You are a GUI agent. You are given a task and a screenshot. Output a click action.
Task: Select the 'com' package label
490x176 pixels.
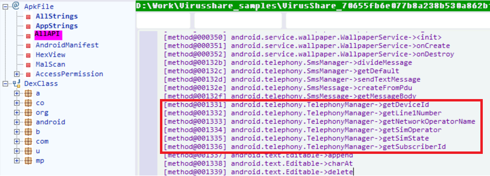(x=42, y=141)
